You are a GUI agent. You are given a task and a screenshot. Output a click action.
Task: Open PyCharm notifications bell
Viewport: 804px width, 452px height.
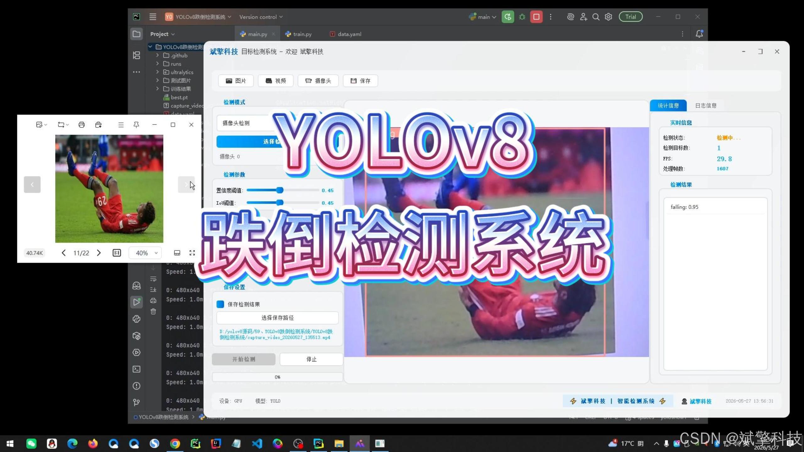click(x=699, y=34)
